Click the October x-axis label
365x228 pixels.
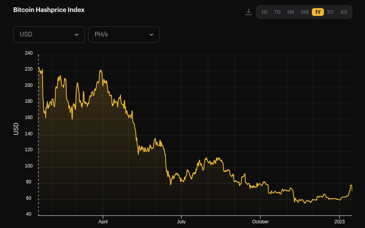(260, 222)
